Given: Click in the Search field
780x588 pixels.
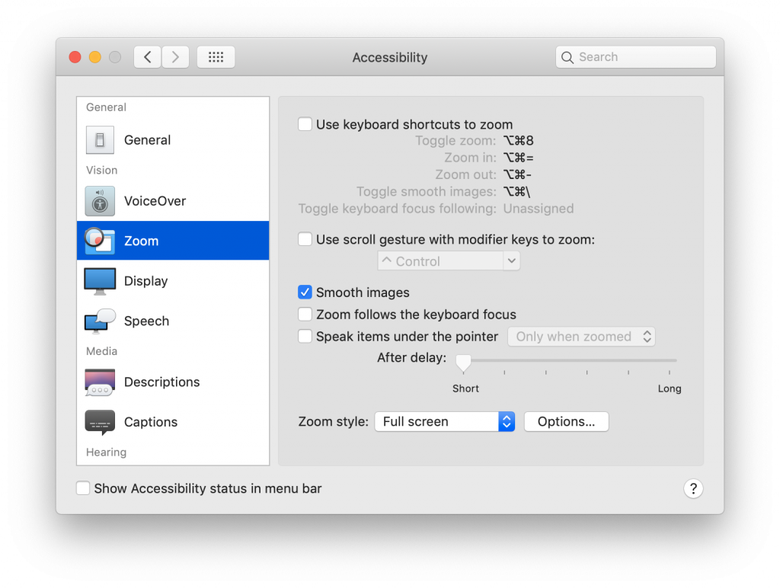Looking at the screenshot, I should pyautogui.click(x=636, y=57).
